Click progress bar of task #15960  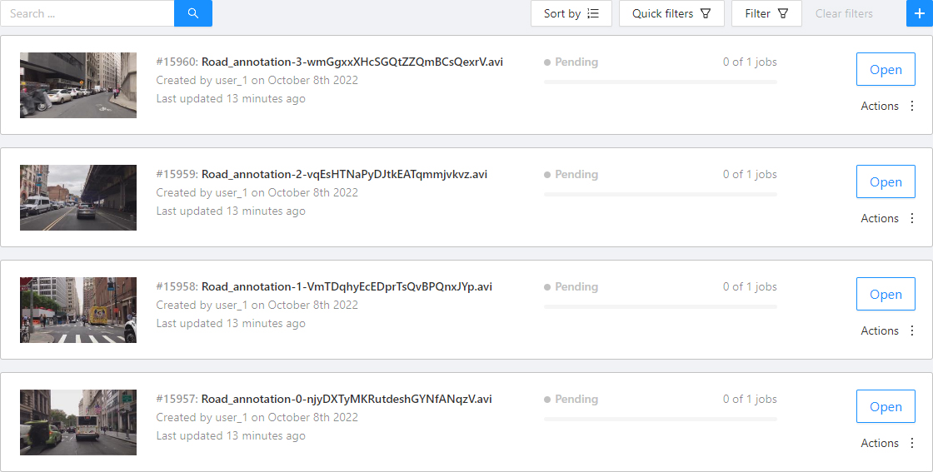coord(660,82)
